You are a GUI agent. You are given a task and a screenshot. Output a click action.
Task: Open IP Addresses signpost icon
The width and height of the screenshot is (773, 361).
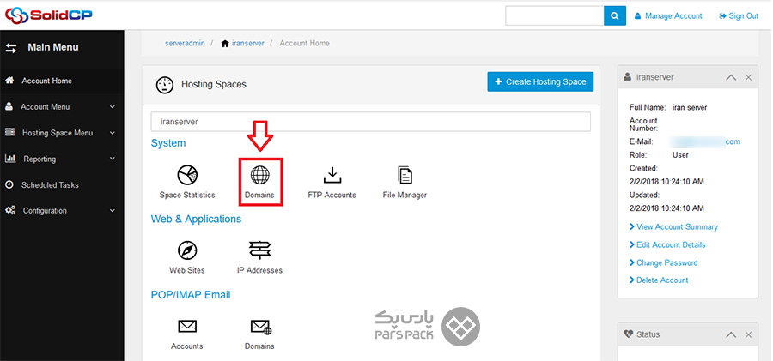(x=259, y=250)
